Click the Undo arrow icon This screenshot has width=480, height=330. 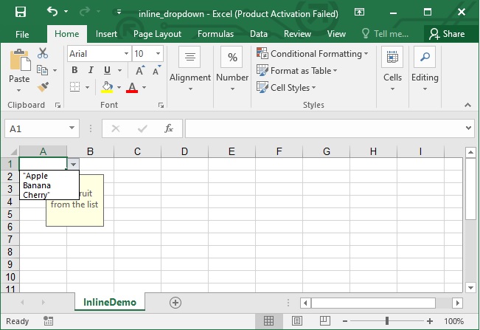52,13
